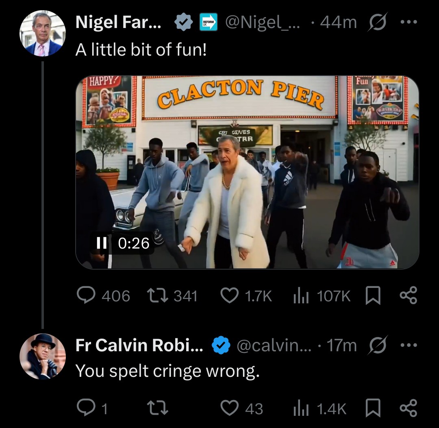Image resolution: width=439 pixels, height=428 pixels.
Task: Like the "You spelt cringe wrong" reply
Action: [x=229, y=409]
